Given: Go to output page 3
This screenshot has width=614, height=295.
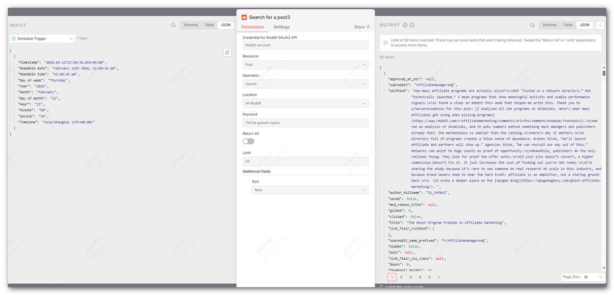Looking at the screenshot, I should pos(411,277).
